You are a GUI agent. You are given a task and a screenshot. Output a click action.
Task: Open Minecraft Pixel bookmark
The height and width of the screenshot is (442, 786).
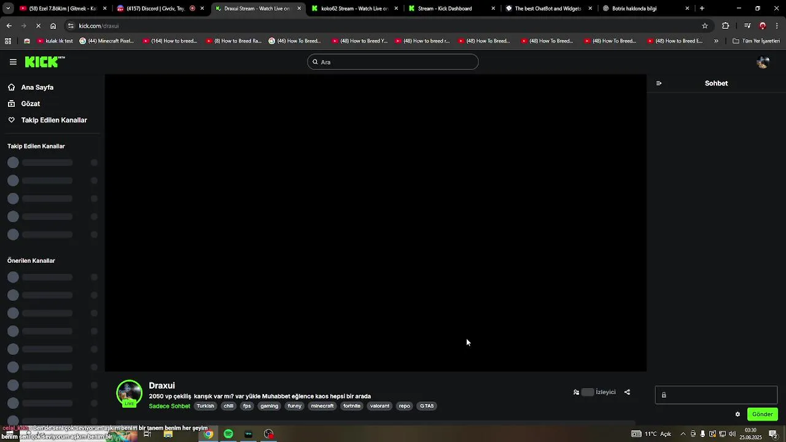(107, 41)
